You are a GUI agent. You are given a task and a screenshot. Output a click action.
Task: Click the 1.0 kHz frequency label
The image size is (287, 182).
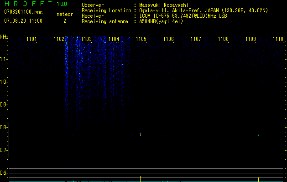[4, 82]
